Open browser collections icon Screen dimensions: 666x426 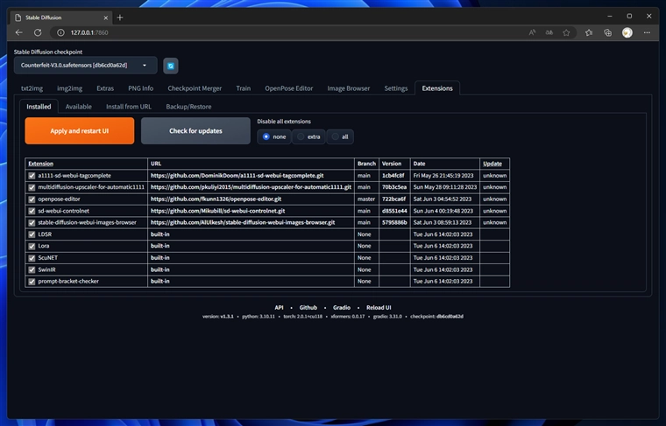608,32
